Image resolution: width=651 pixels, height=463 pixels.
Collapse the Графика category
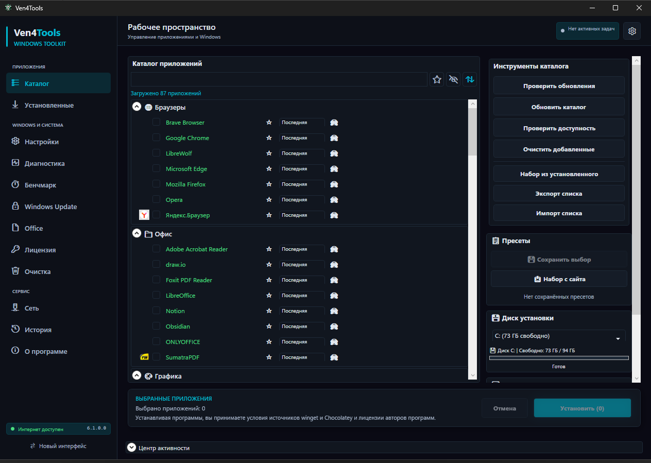136,375
